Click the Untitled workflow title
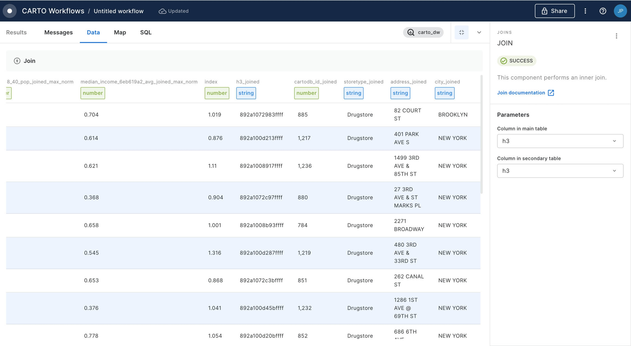 pyautogui.click(x=119, y=11)
